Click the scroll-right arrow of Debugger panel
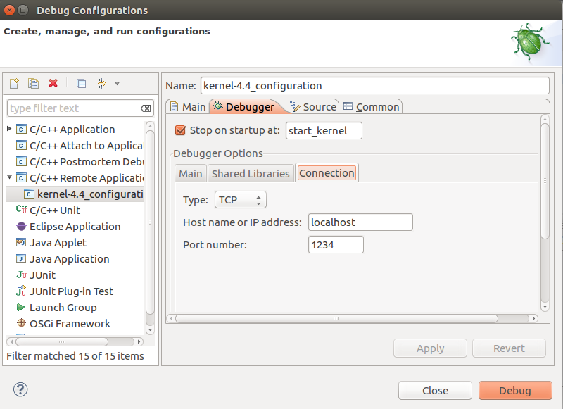 [534, 318]
